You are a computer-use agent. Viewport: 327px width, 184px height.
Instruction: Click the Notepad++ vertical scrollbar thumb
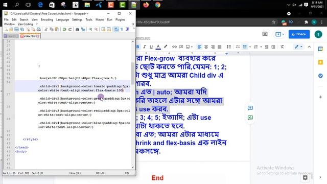click(x=133, y=73)
